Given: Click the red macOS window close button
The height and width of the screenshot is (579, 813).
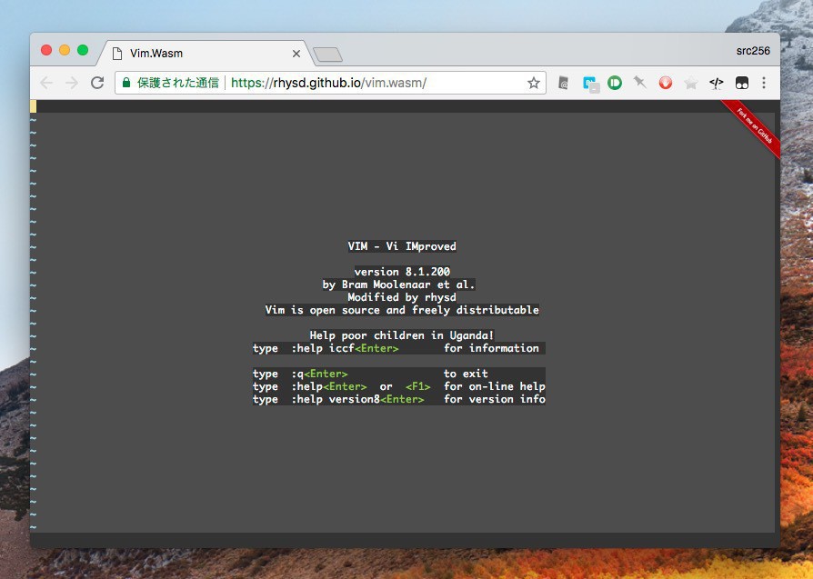Looking at the screenshot, I should pyautogui.click(x=46, y=50).
